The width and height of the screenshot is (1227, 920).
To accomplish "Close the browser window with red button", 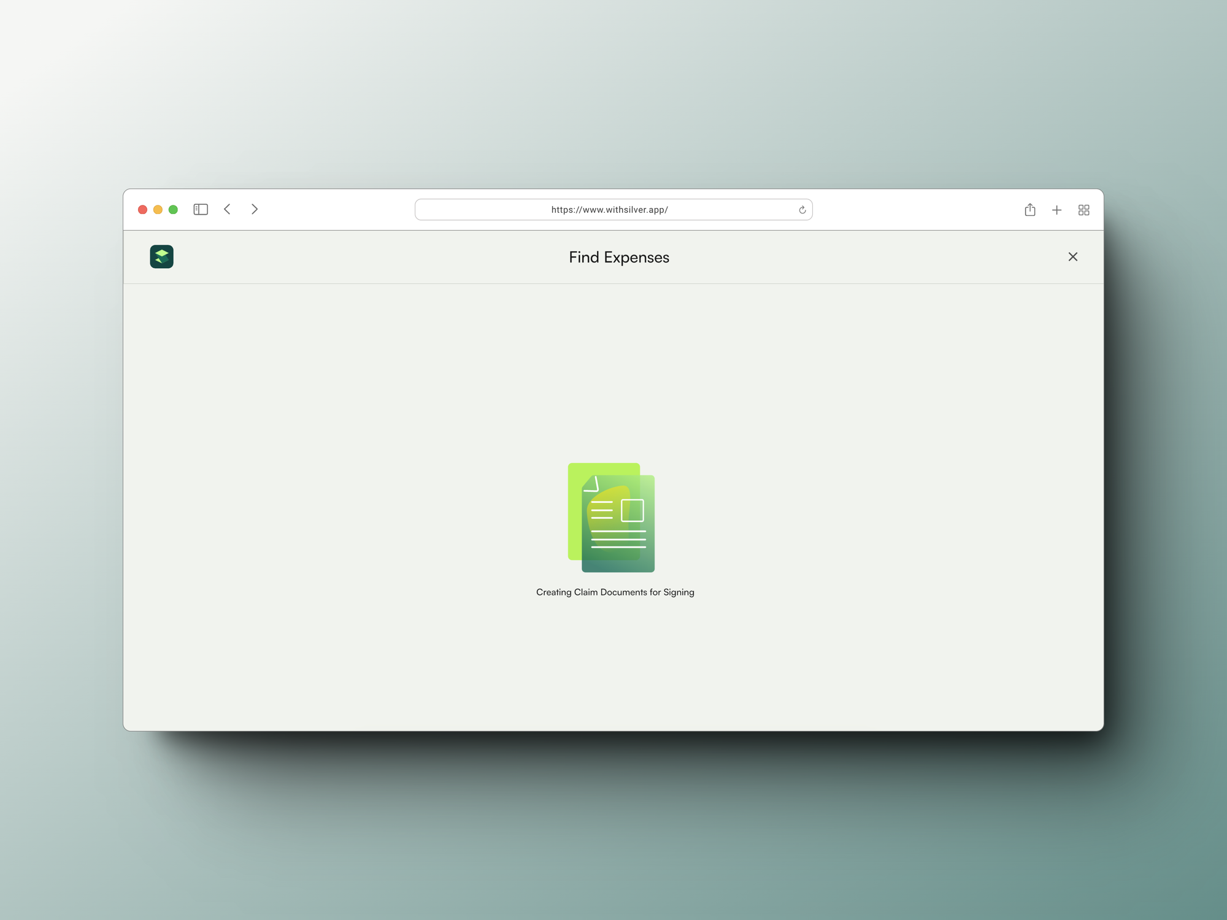I will click(142, 210).
